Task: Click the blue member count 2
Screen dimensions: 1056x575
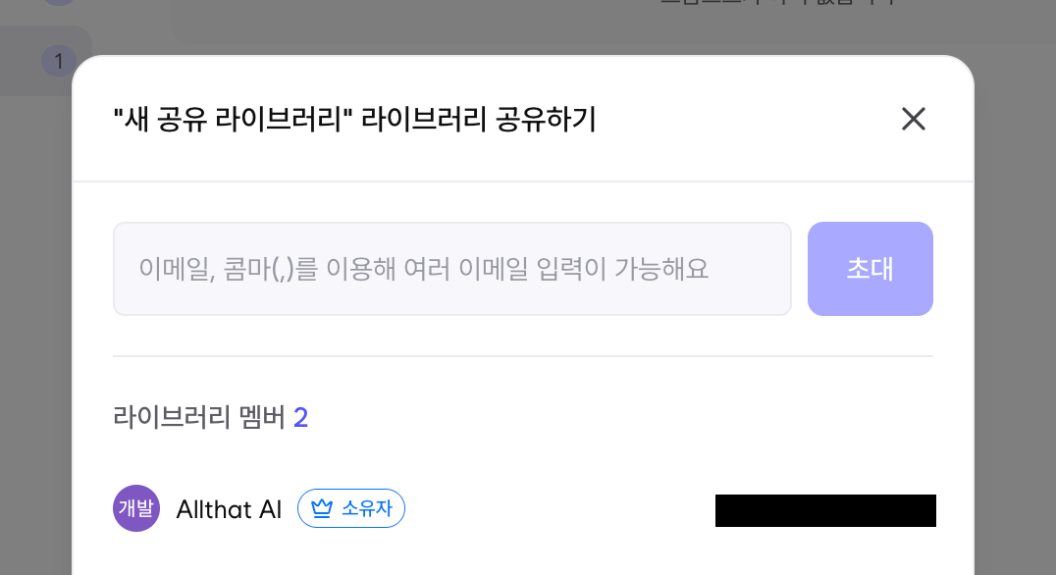Action: coord(300,418)
